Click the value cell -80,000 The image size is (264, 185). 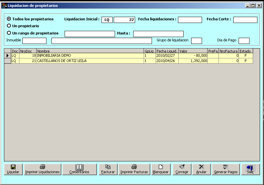click(193, 56)
